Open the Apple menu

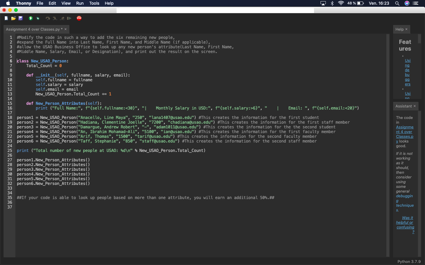[x=8, y=3]
